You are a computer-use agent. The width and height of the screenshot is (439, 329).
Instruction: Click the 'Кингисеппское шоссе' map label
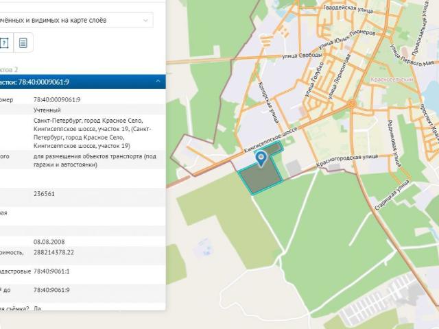[270, 140]
